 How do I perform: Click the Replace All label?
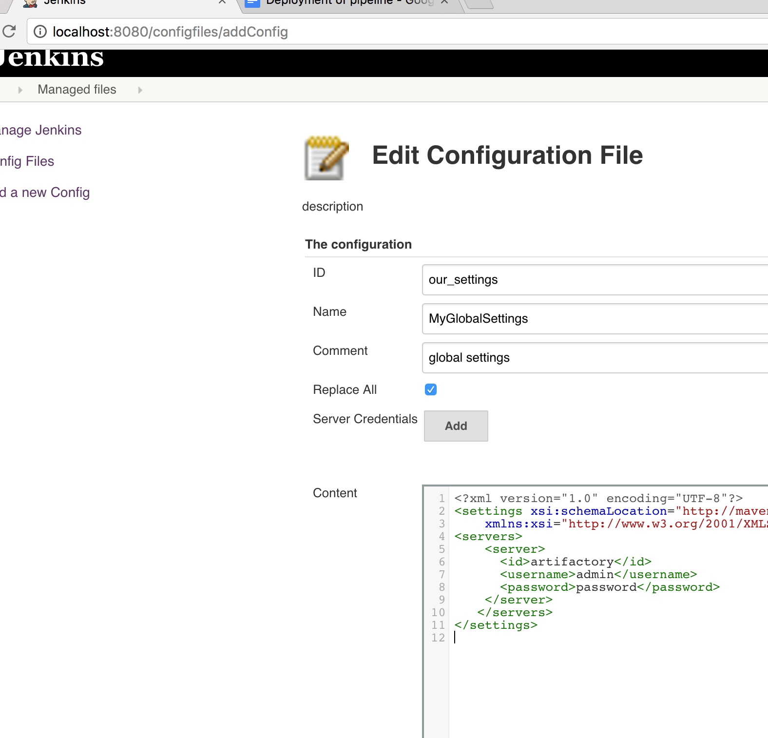345,390
